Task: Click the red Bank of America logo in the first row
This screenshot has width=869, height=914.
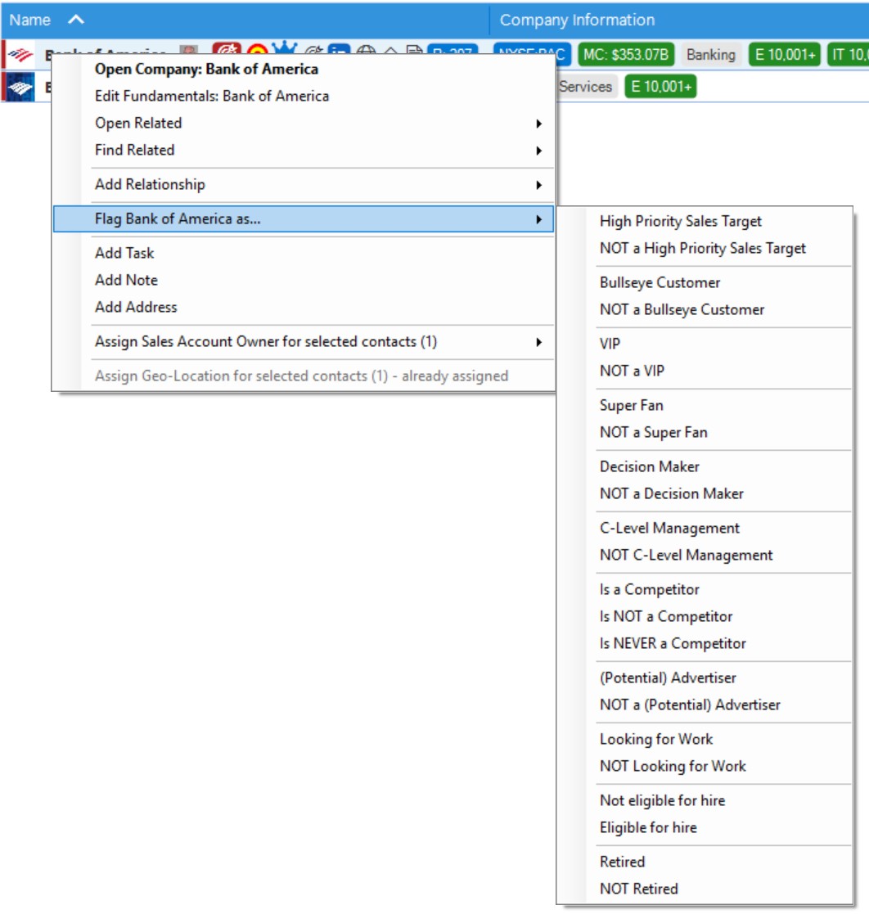Action: [20, 55]
